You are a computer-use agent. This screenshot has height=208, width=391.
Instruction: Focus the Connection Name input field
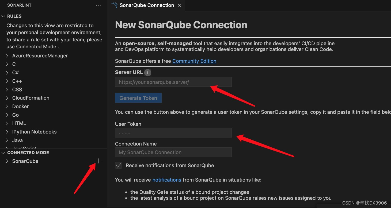coord(173,152)
